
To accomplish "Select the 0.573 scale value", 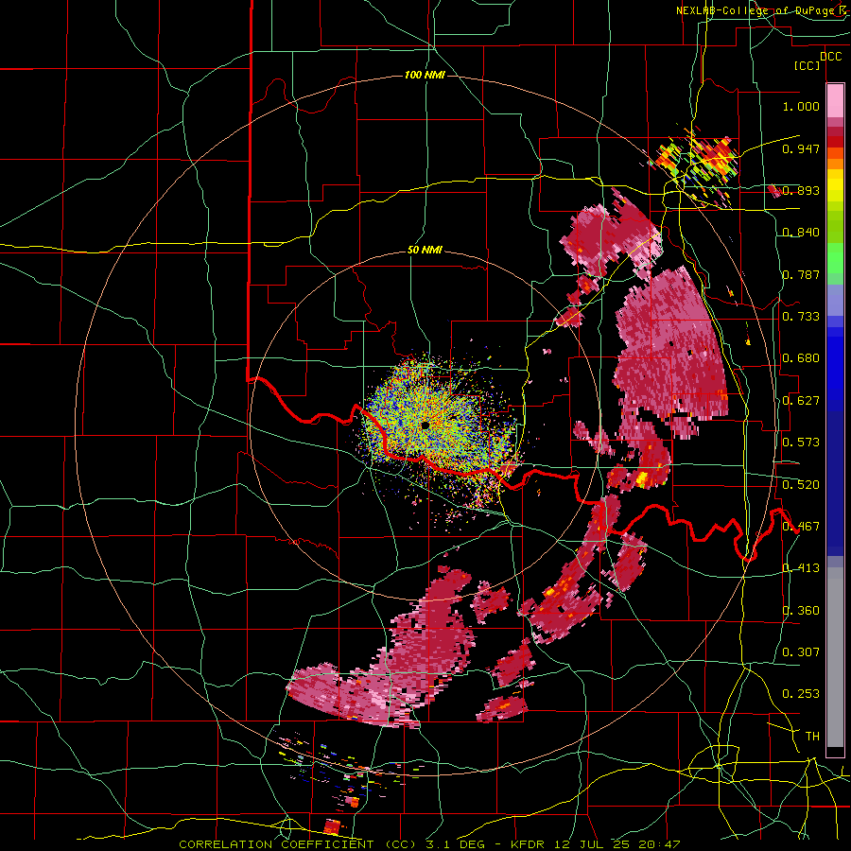I will (x=801, y=443).
